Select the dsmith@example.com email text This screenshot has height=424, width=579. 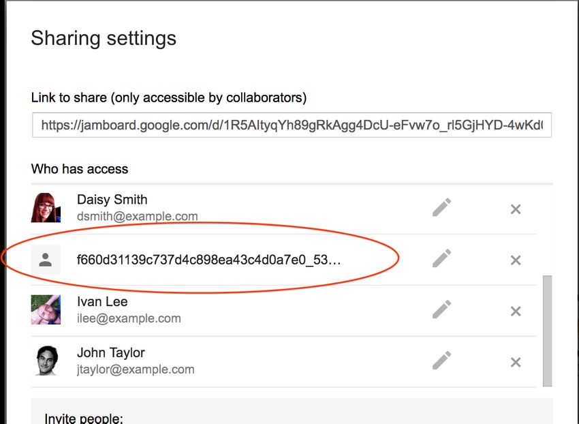tap(138, 216)
